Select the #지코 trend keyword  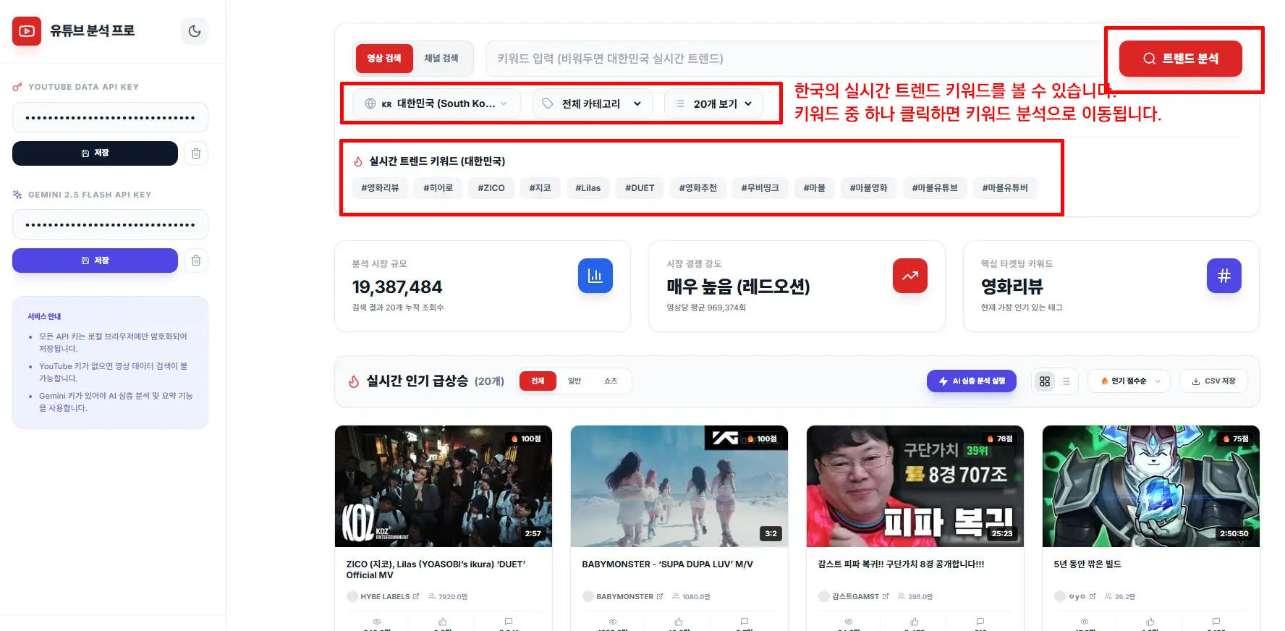[540, 188]
